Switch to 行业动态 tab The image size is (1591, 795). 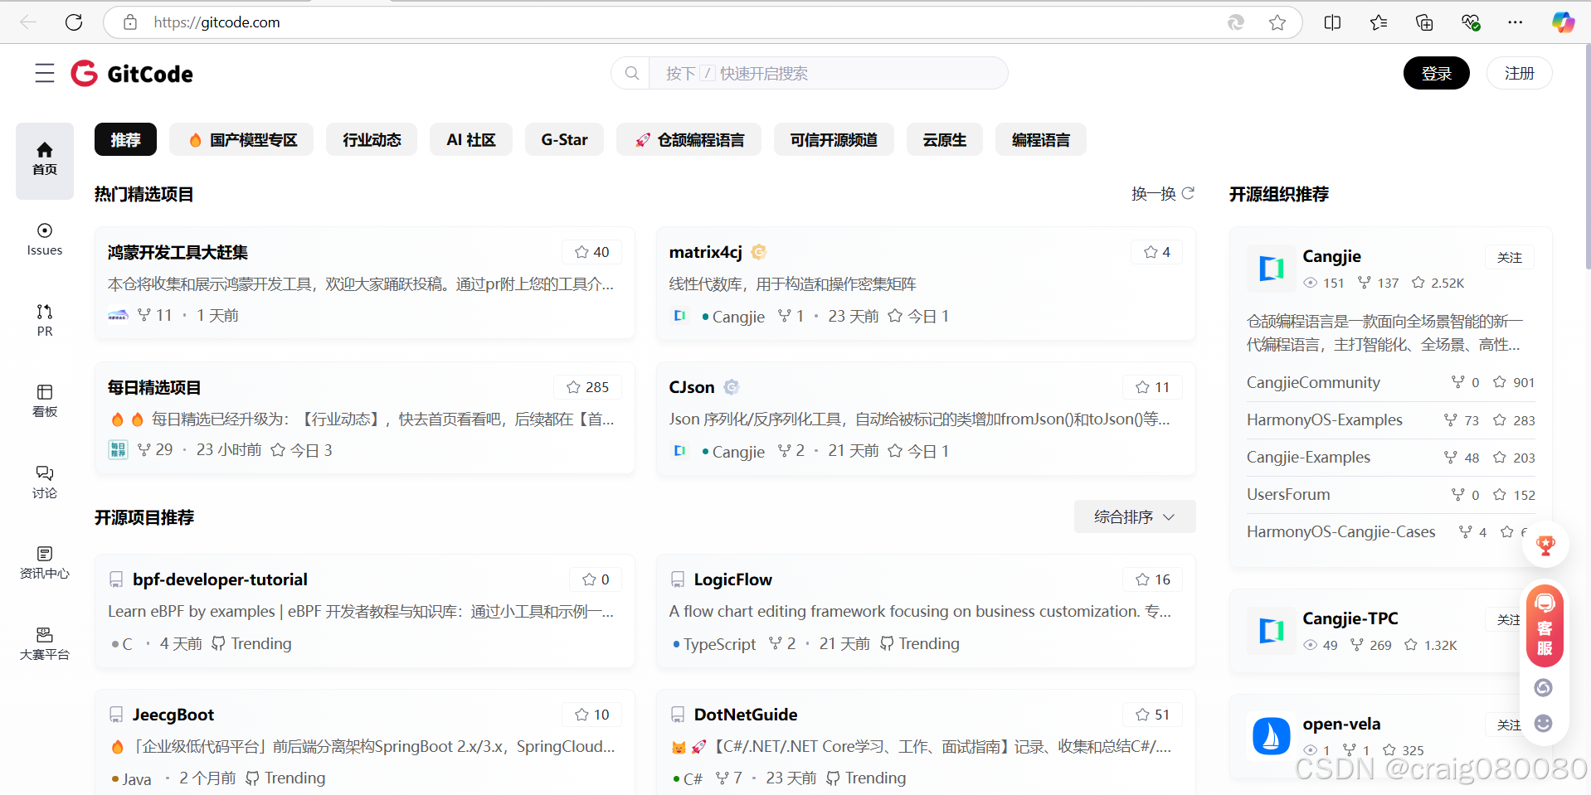(372, 139)
